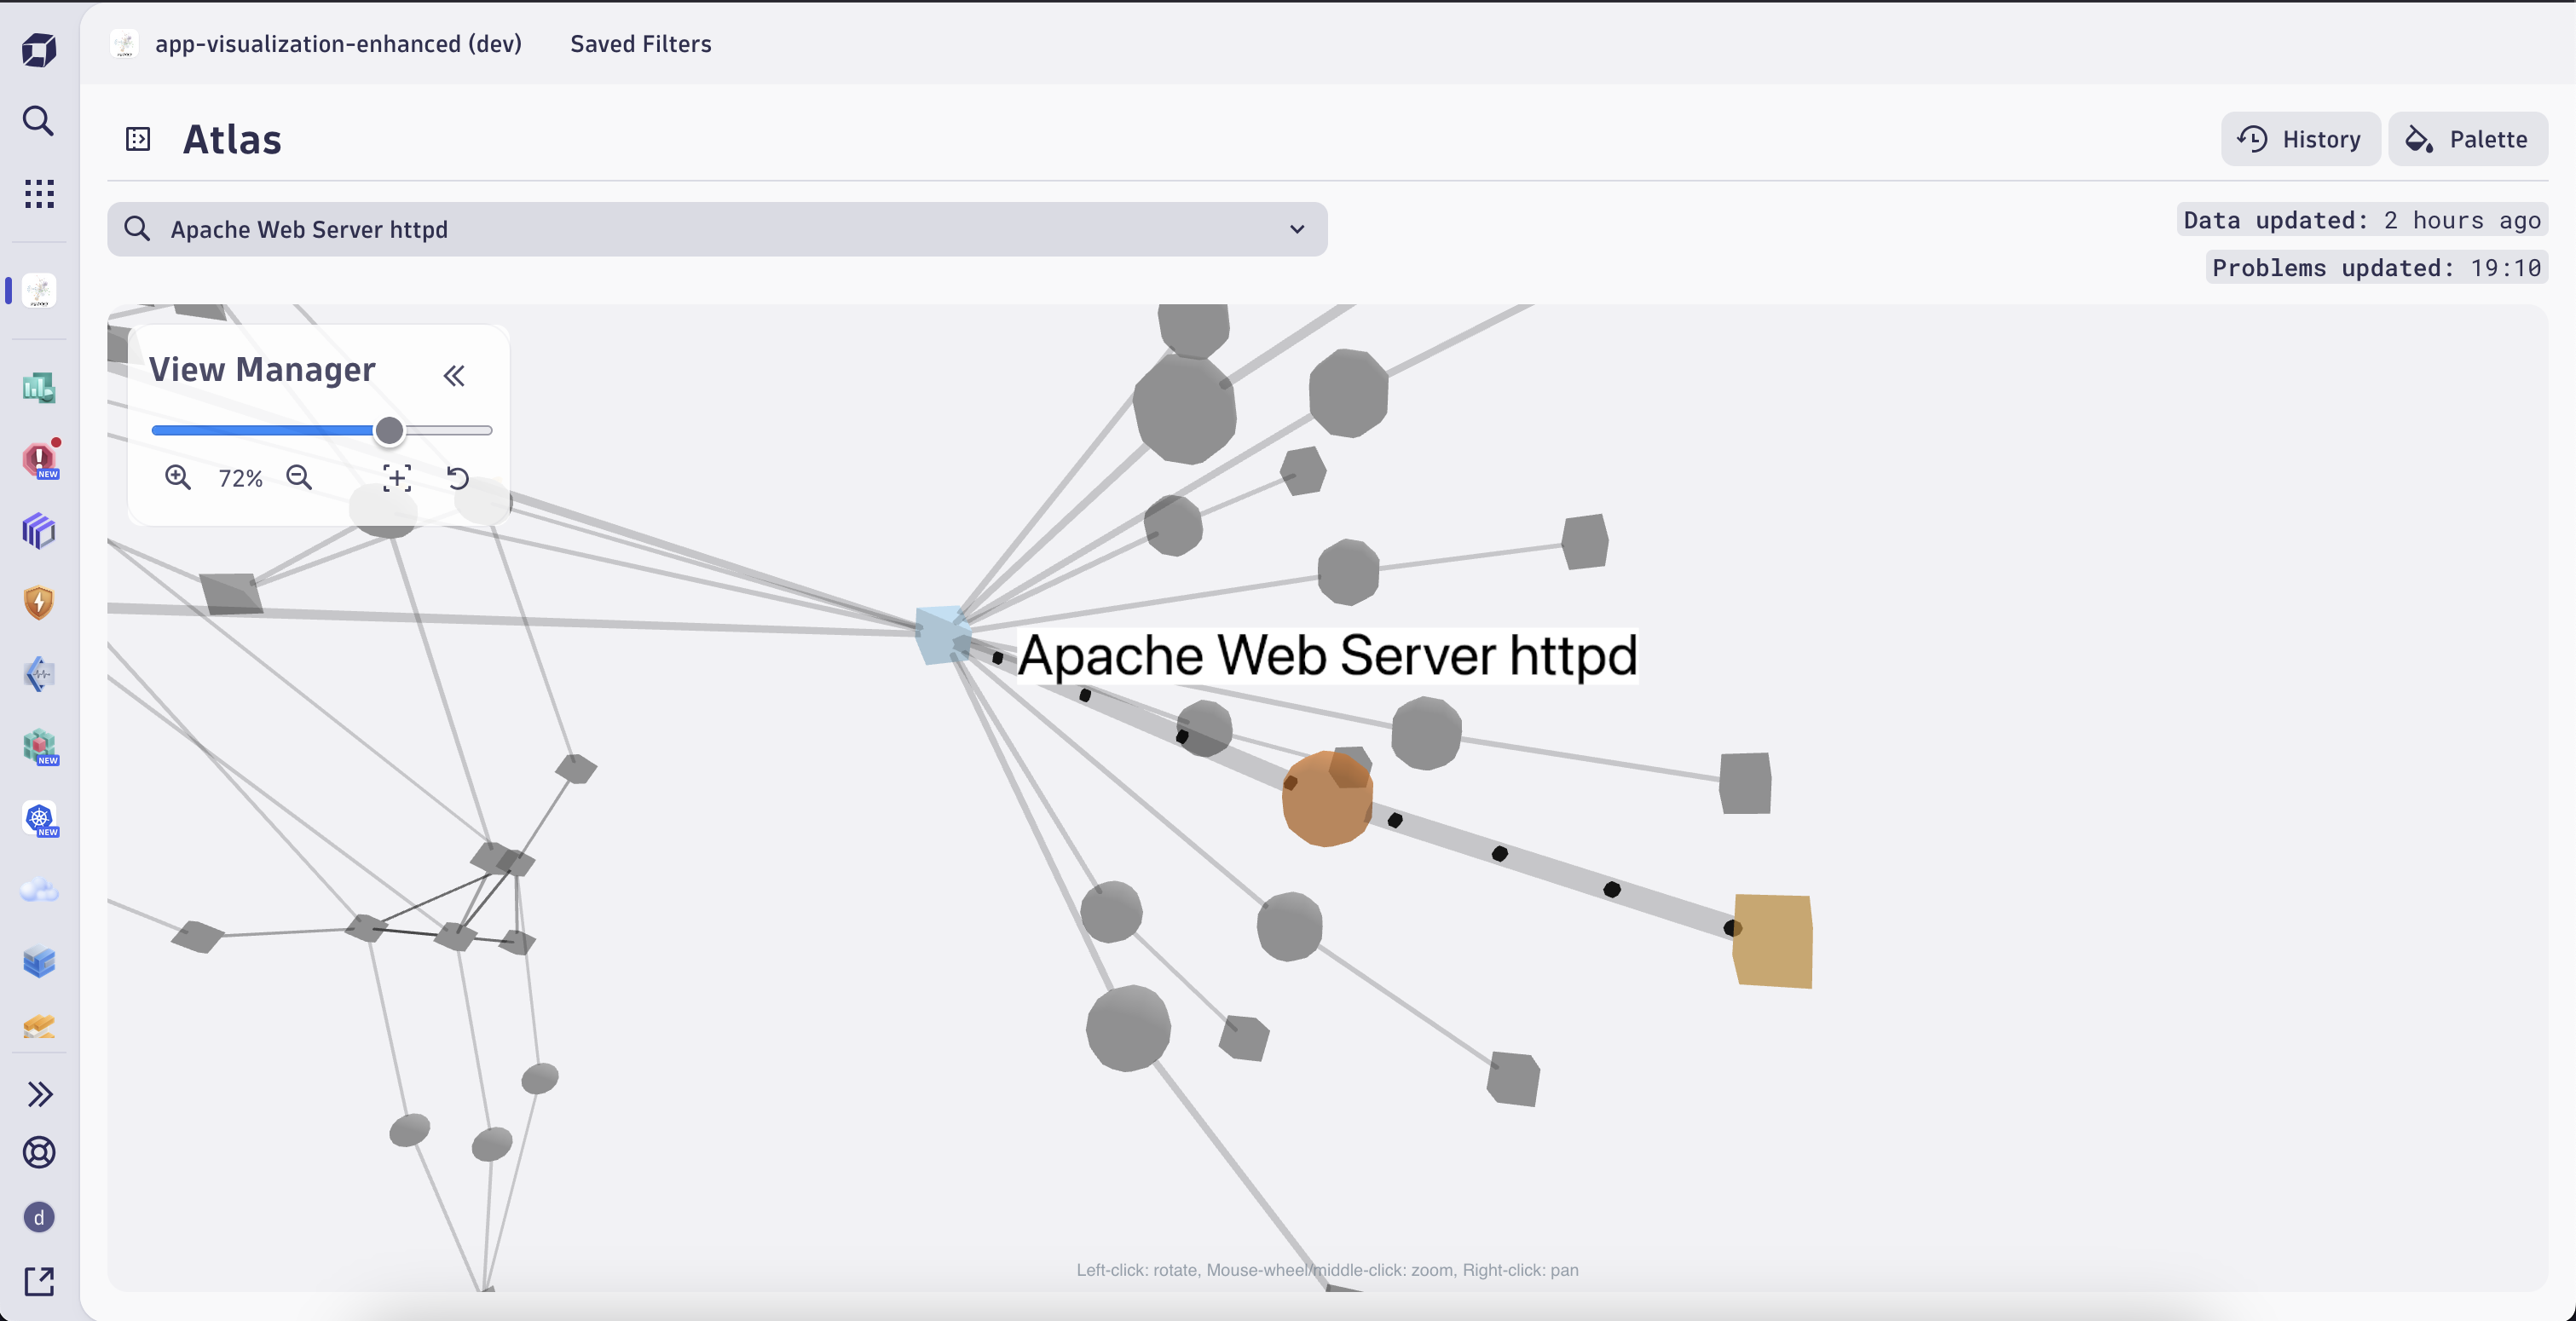Open the Palette options
The width and height of the screenshot is (2576, 1321).
click(x=2467, y=139)
